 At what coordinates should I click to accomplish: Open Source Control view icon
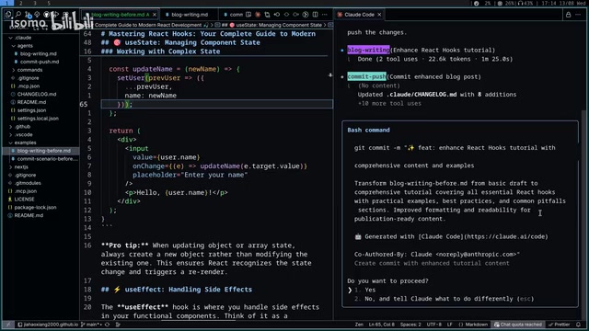(28, 15)
